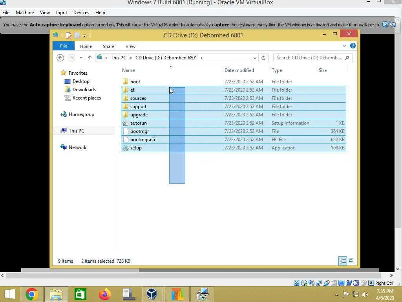Select the upgrade folder
This screenshot has height=302, width=402.
coord(233,114)
